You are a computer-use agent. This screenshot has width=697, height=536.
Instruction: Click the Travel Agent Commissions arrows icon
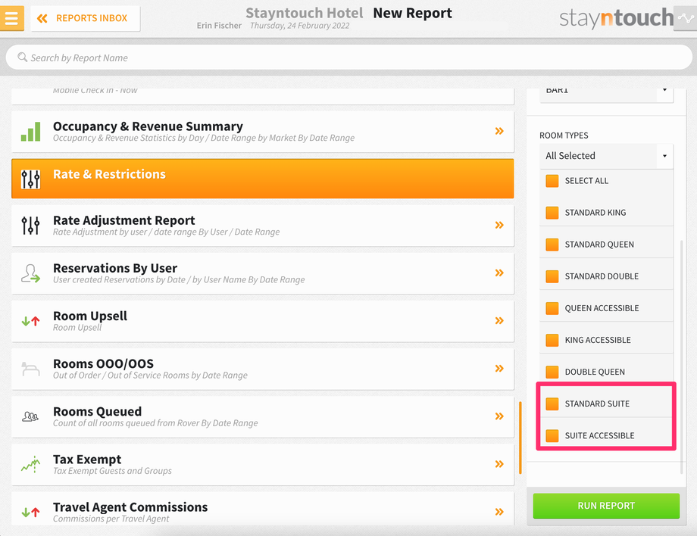point(30,512)
